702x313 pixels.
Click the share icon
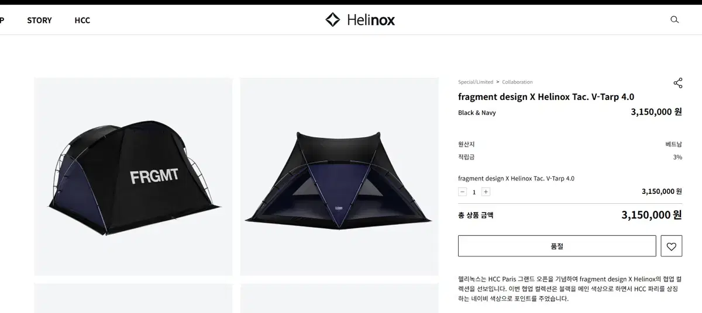pos(677,83)
